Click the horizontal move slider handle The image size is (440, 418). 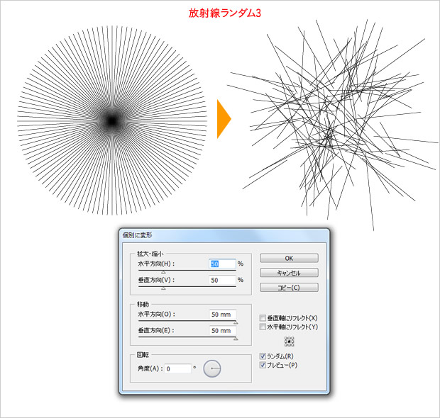click(236, 323)
